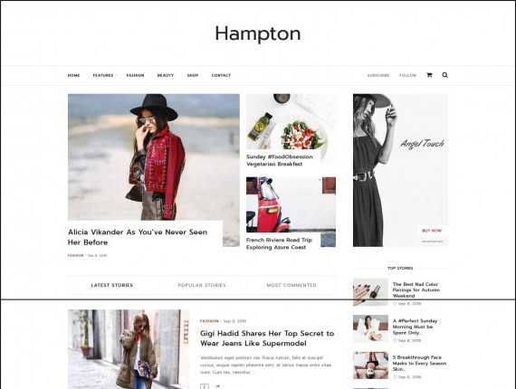
Task: Open the Fashion menu item
Action: 135,75
